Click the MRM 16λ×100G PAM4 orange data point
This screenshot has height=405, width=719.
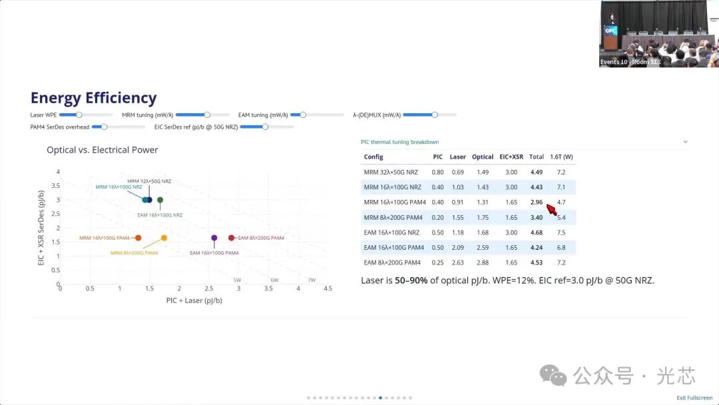[x=138, y=238]
